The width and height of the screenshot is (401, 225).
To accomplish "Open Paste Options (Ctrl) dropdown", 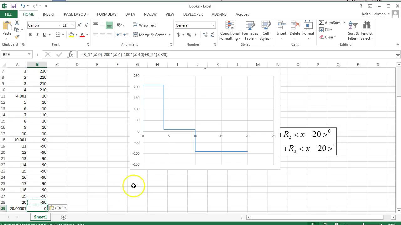I will click(58, 208).
